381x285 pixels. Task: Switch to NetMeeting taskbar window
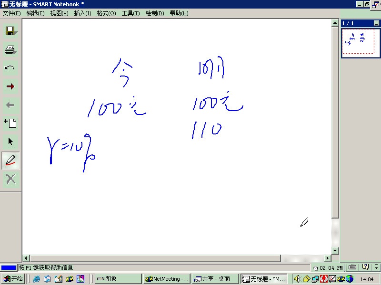point(167,279)
